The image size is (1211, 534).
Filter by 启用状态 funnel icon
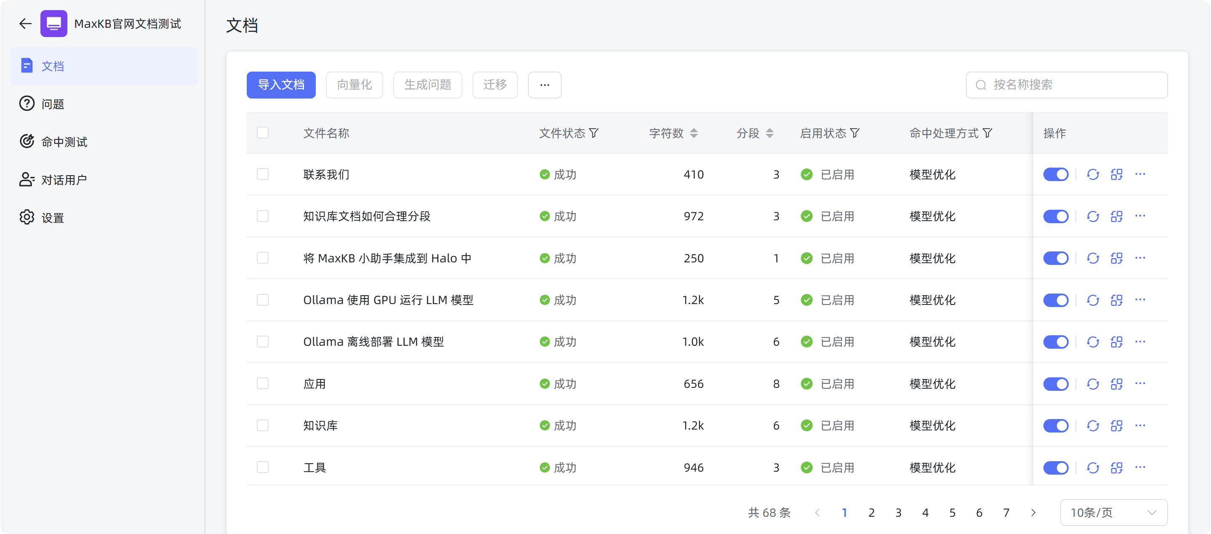coord(855,133)
